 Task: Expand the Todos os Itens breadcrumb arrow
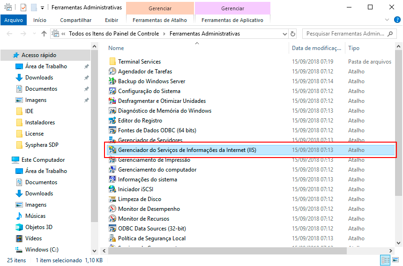[x=164, y=34]
